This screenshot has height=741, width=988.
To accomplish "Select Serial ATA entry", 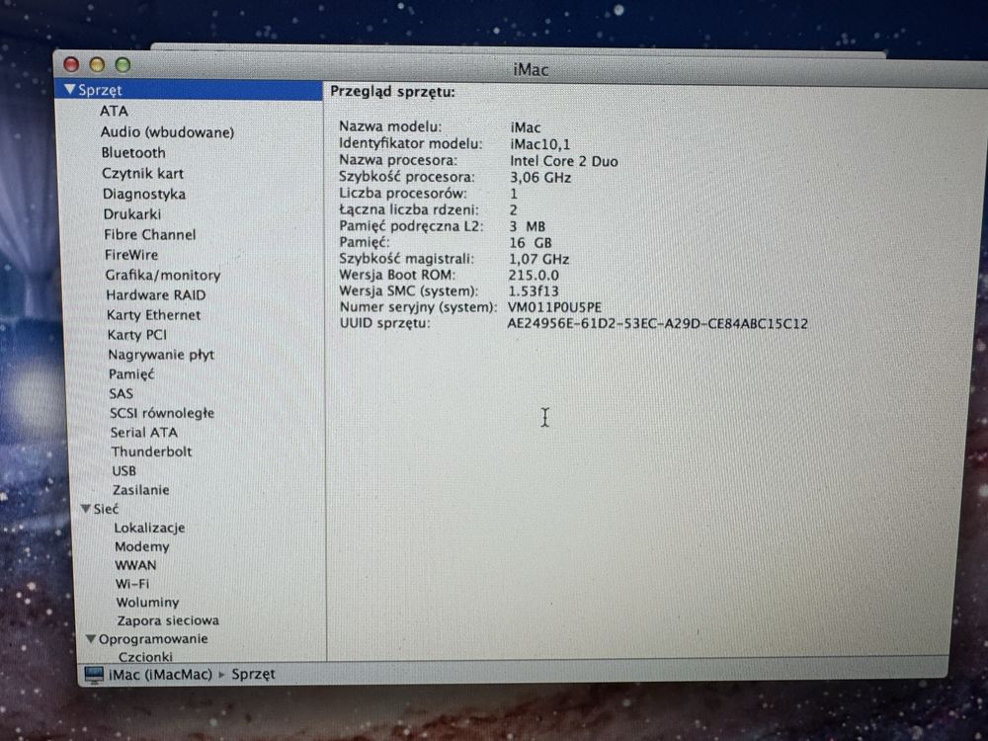I will pyautogui.click(x=143, y=433).
